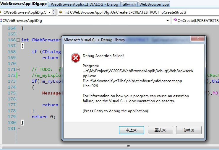Open the OnCreate member function dropdown
Screen dimensions: 219x150
pyautogui.click(x=196, y=20)
